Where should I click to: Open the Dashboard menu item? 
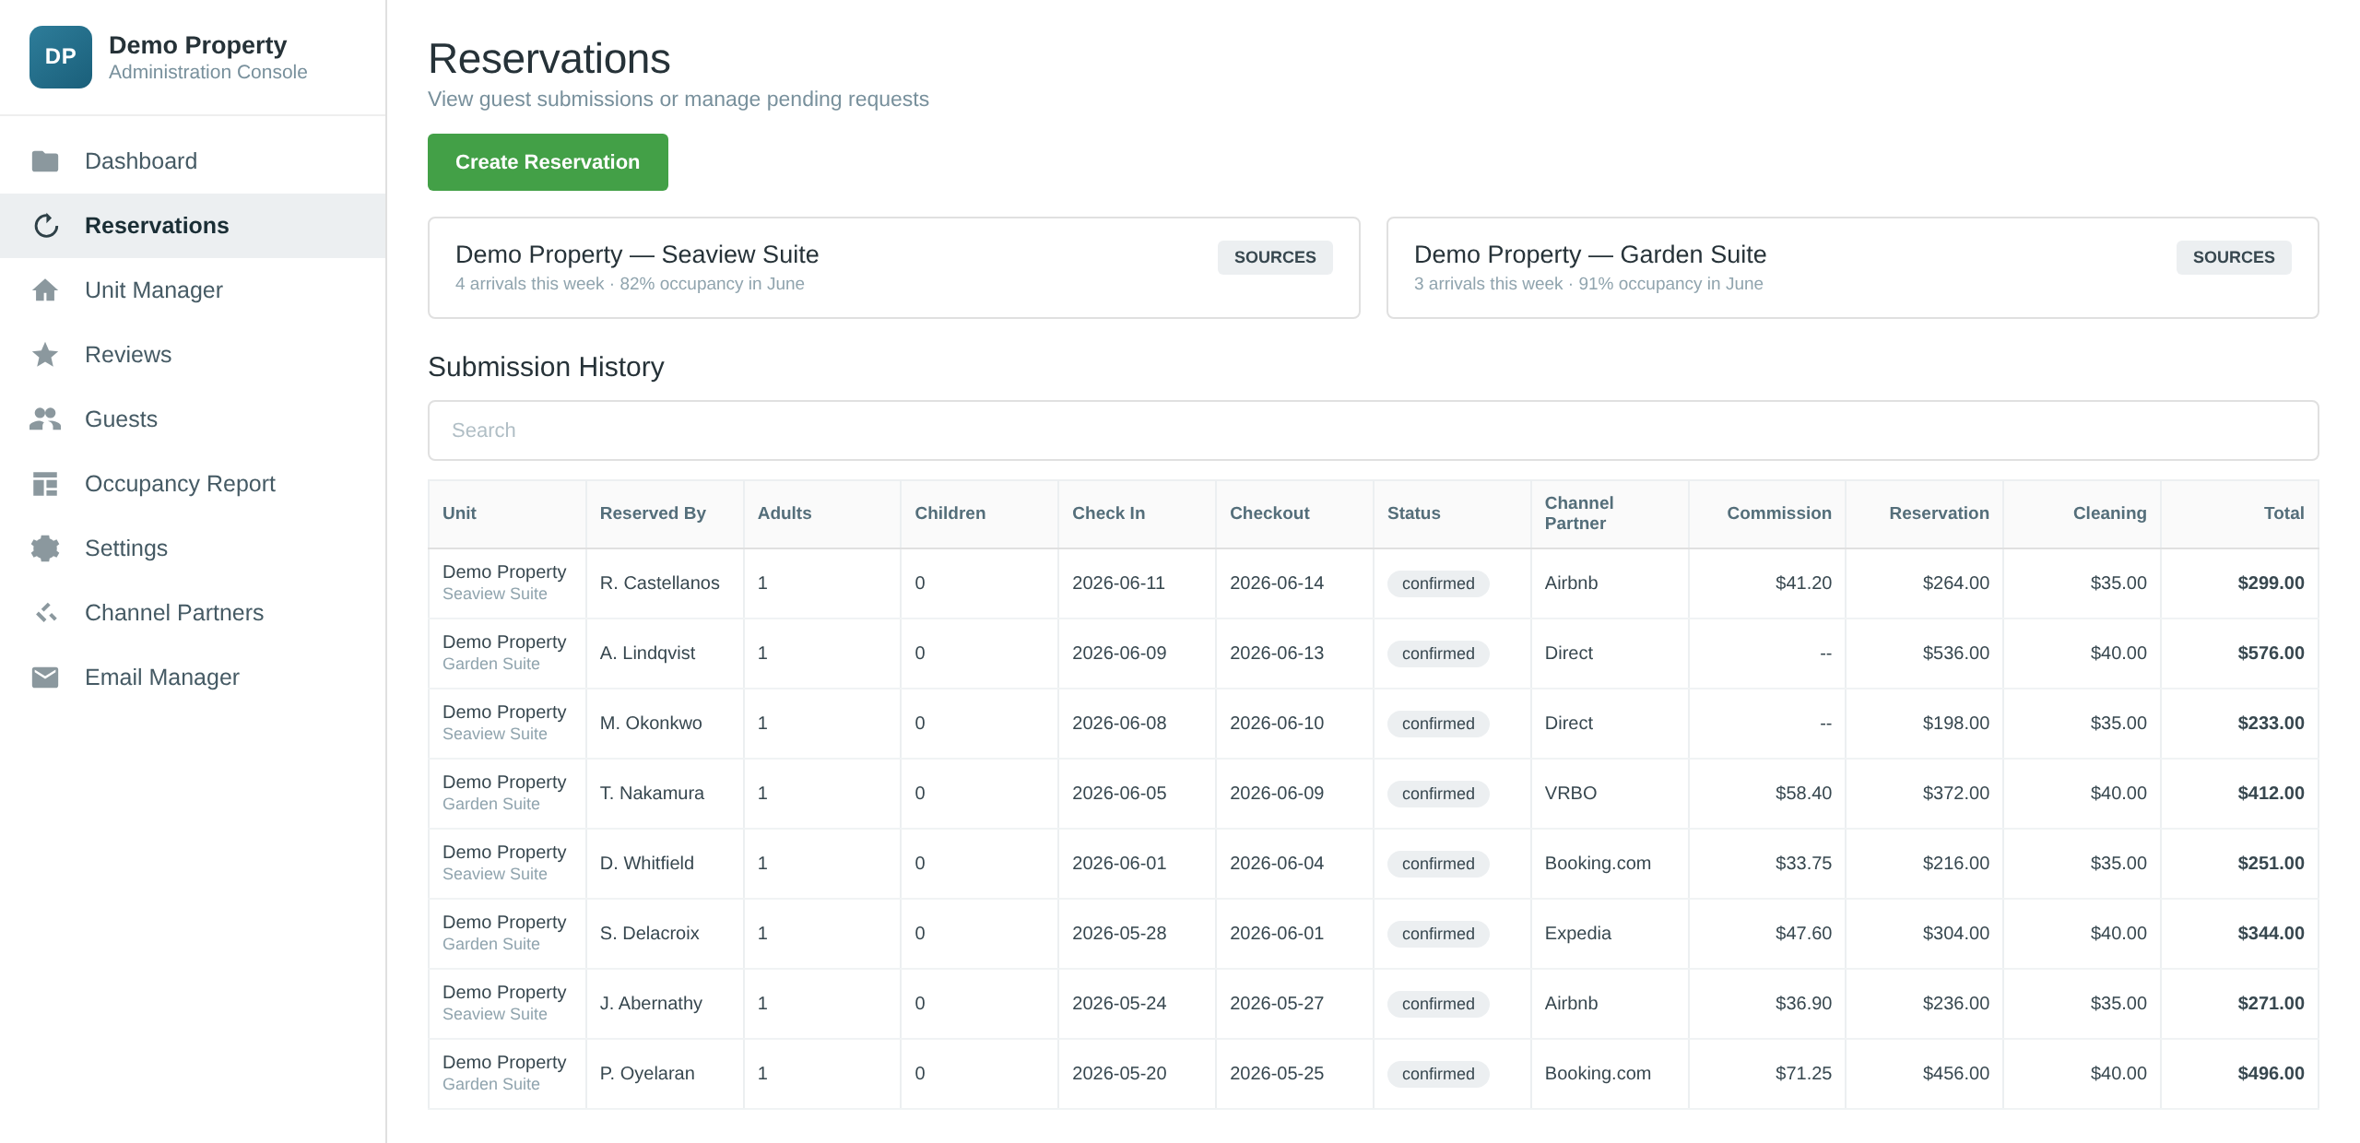coord(193,161)
